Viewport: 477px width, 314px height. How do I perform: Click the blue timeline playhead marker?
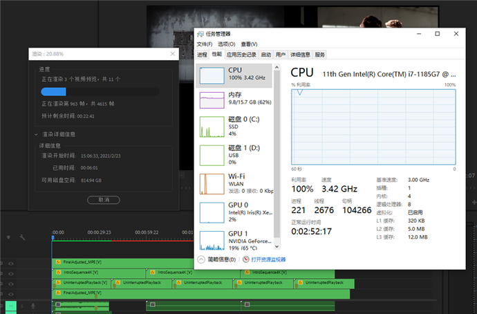click(x=53, y=238)
